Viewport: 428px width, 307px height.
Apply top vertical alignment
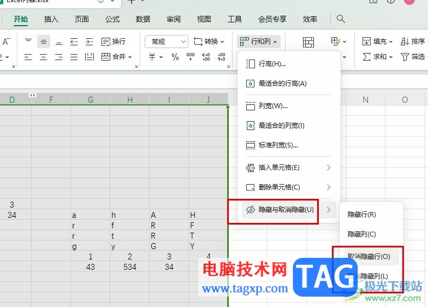coord(28,42)
